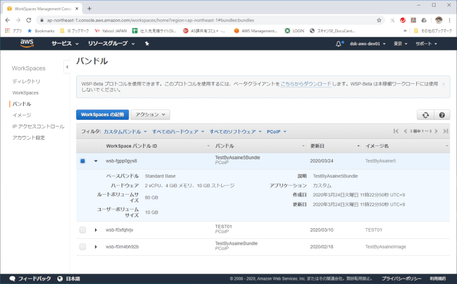Refresh the bundle list

pyautogui.click(x=425, y=115)
